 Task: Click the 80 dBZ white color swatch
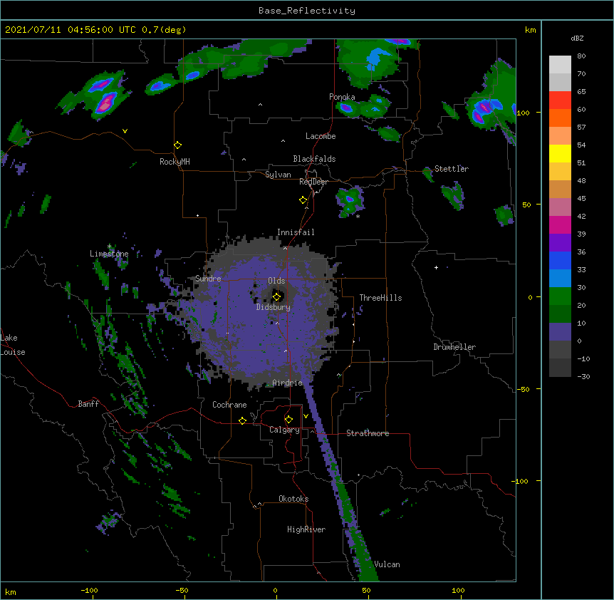click(560, 65)
